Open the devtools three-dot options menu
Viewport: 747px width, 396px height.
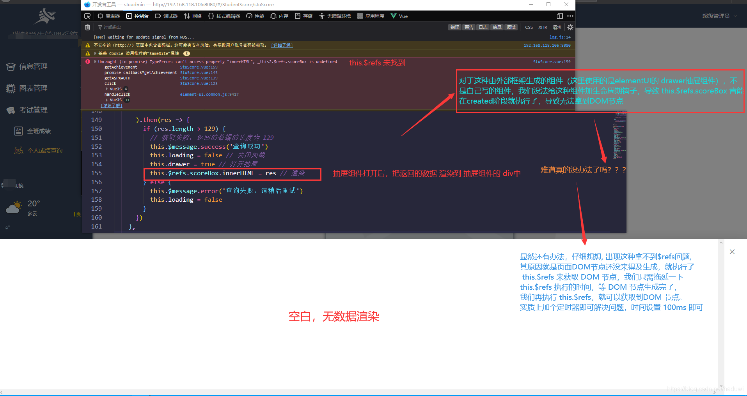(x=570, y=16)
